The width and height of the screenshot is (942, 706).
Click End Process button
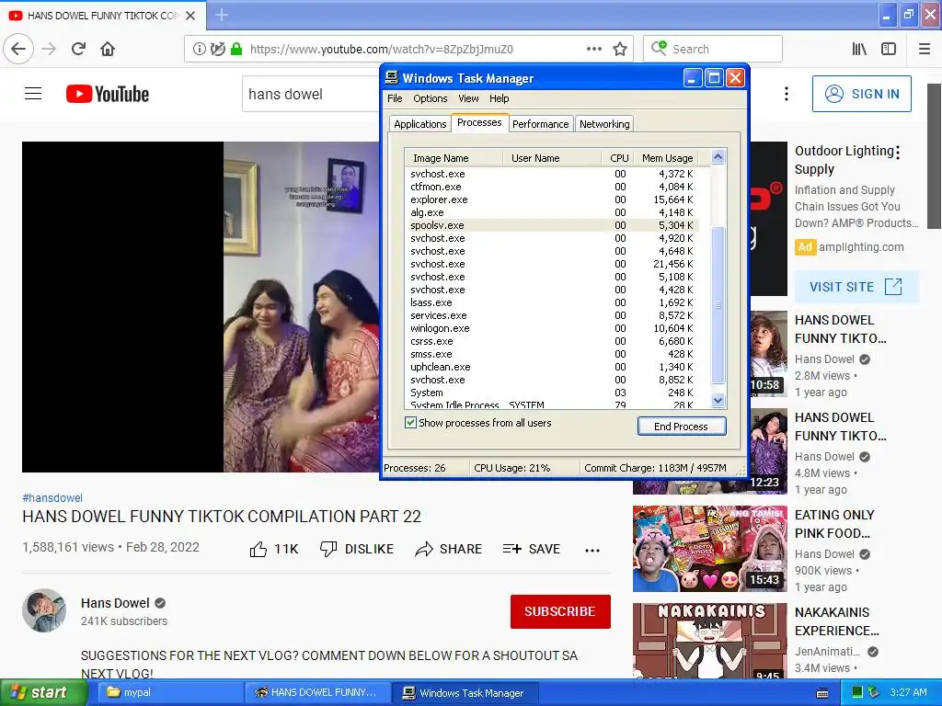pyautogui.click(x=682, y=427)
